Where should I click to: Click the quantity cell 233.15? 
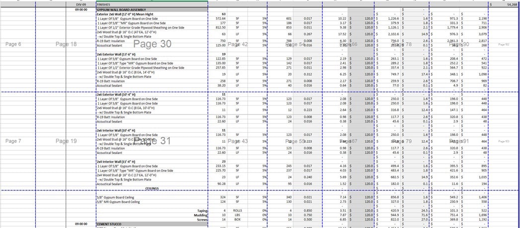218,166
